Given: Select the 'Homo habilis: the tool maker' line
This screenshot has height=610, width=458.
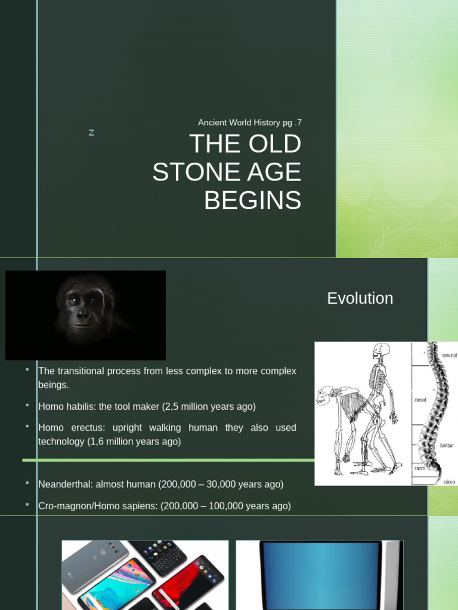Looking at the screenshot, I should tap(147, 406).
